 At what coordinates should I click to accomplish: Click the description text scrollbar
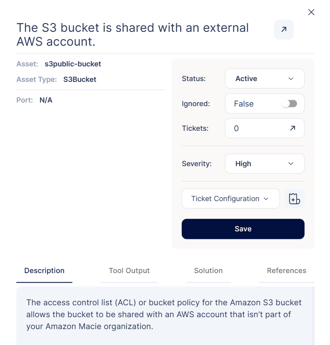[x=313, y=316]
